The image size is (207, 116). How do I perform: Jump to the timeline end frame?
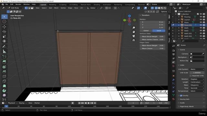tap(95, 103)
